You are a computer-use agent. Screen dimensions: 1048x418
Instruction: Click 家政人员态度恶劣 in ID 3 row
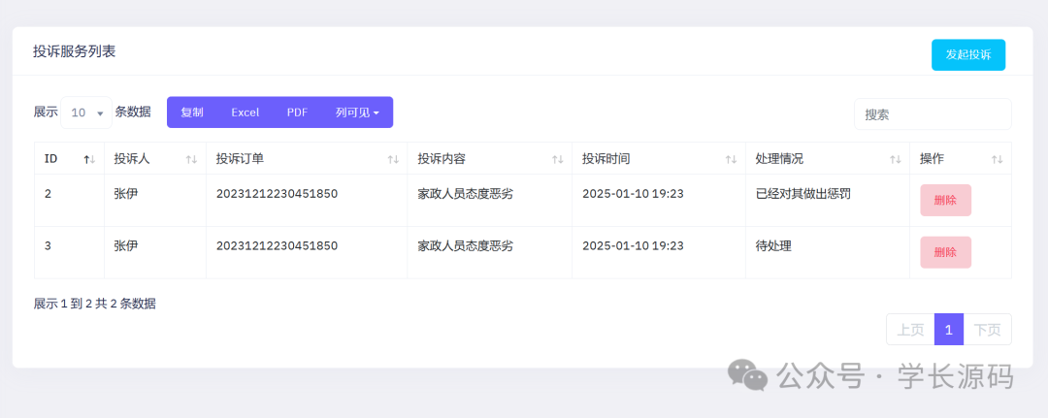click(465, 245)
